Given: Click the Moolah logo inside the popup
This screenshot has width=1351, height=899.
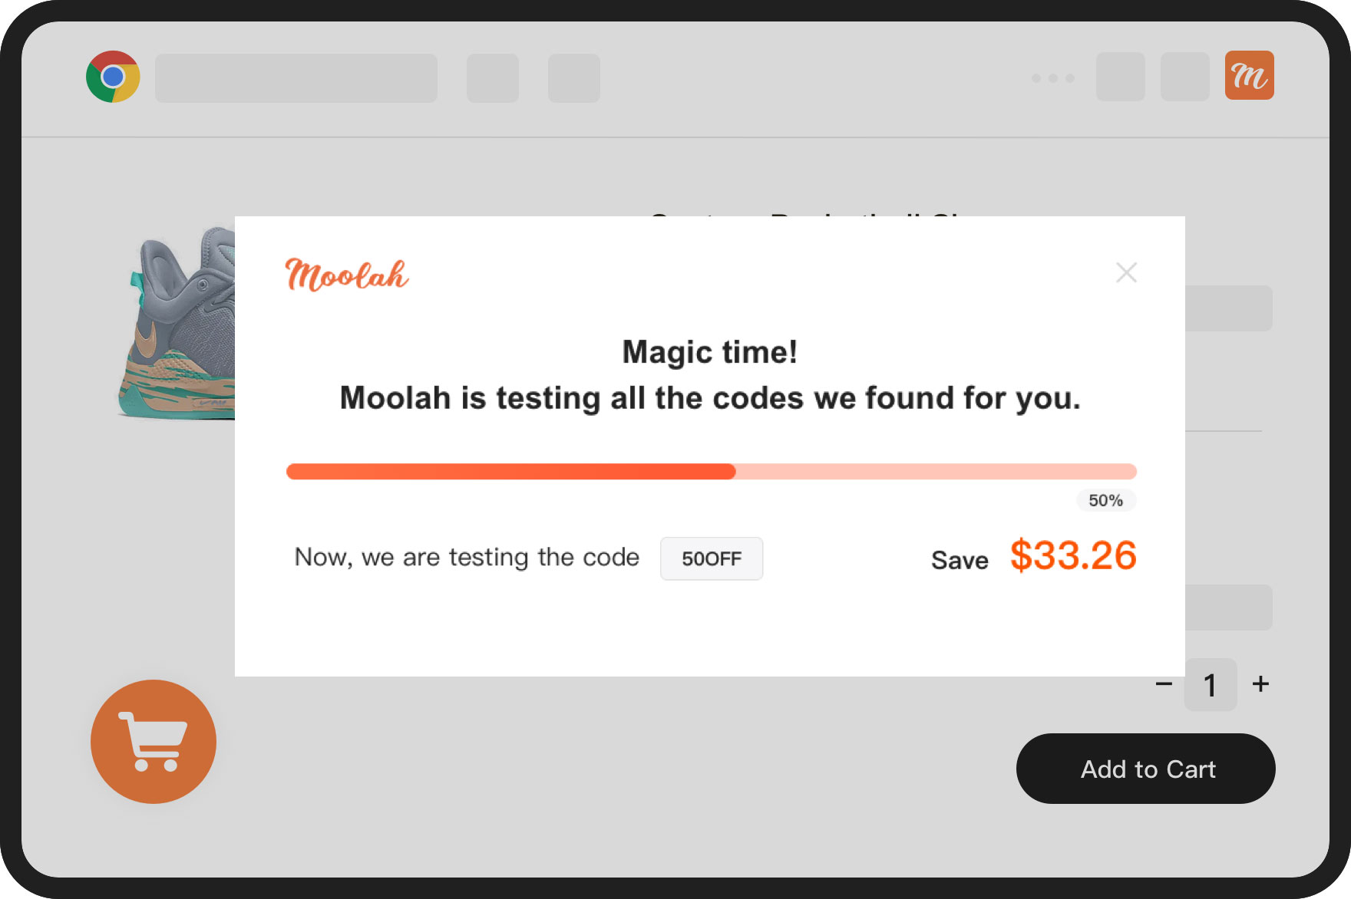Looking at the screenshot, I should pos(346,275).
